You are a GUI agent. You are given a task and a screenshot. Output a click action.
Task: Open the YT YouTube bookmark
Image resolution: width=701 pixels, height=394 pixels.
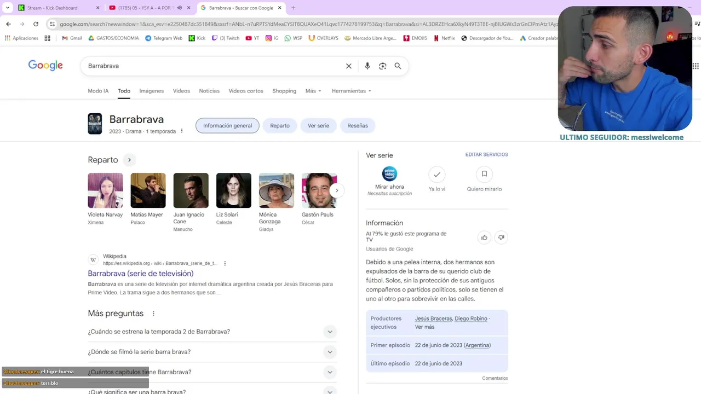click(x=252, y=38)
